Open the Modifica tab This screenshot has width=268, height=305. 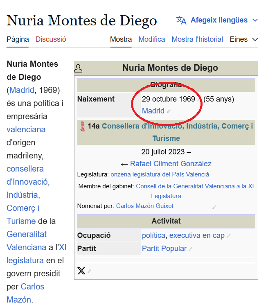click(x=151, y=39)
